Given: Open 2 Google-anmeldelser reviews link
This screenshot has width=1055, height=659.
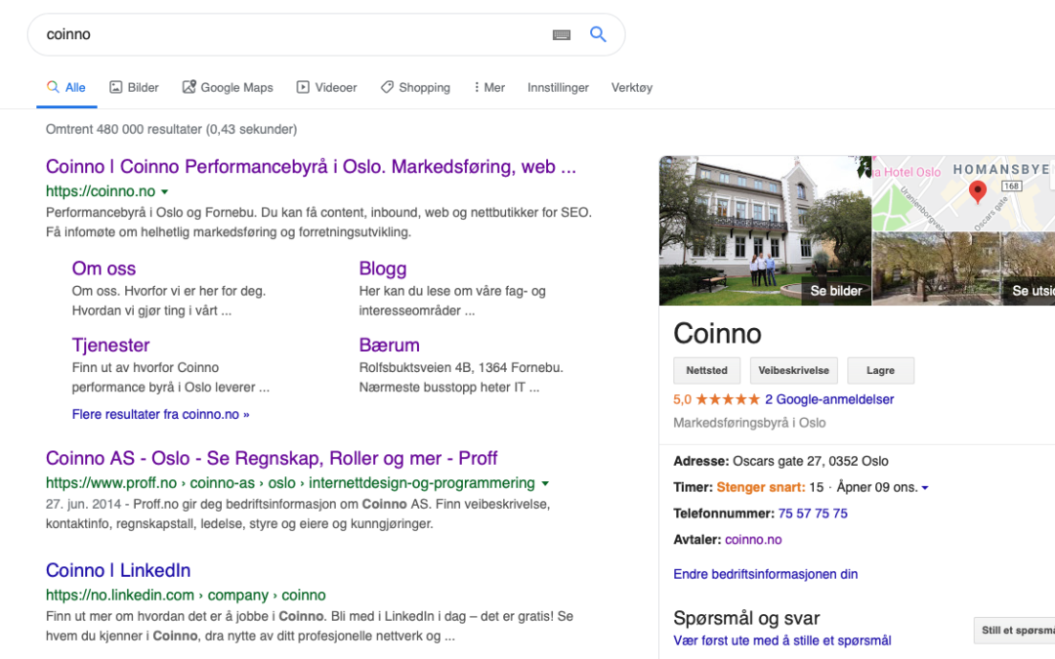Looking at the screenshot, I should [829, 399].
